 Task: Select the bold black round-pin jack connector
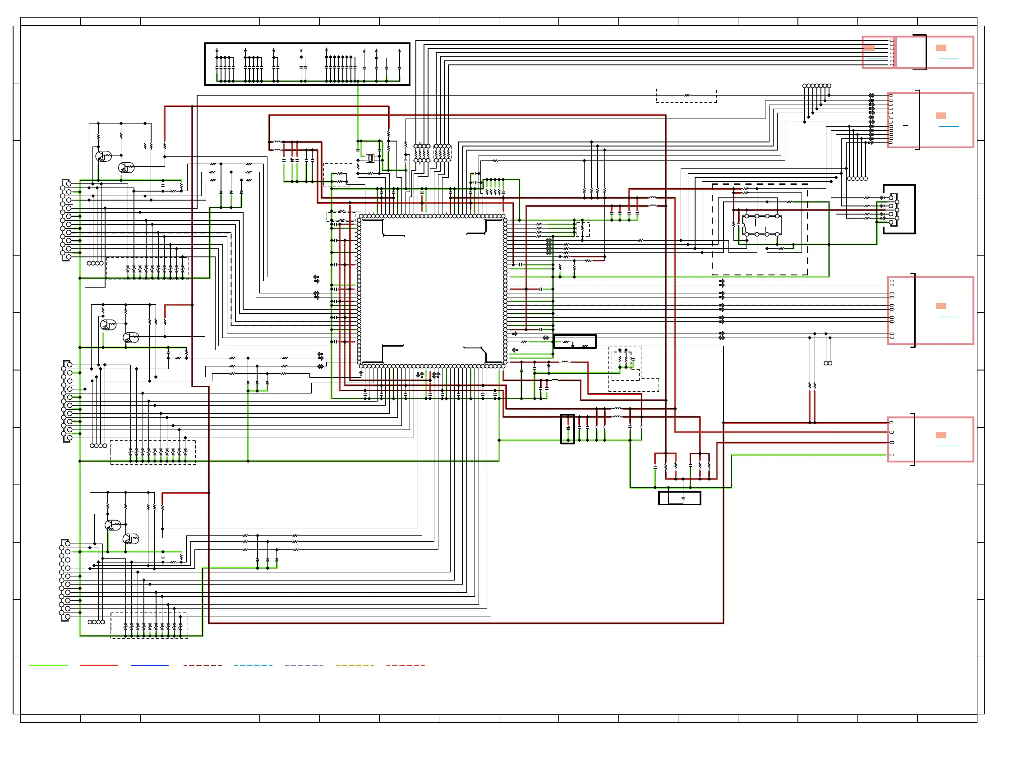[x=899, y=209]
